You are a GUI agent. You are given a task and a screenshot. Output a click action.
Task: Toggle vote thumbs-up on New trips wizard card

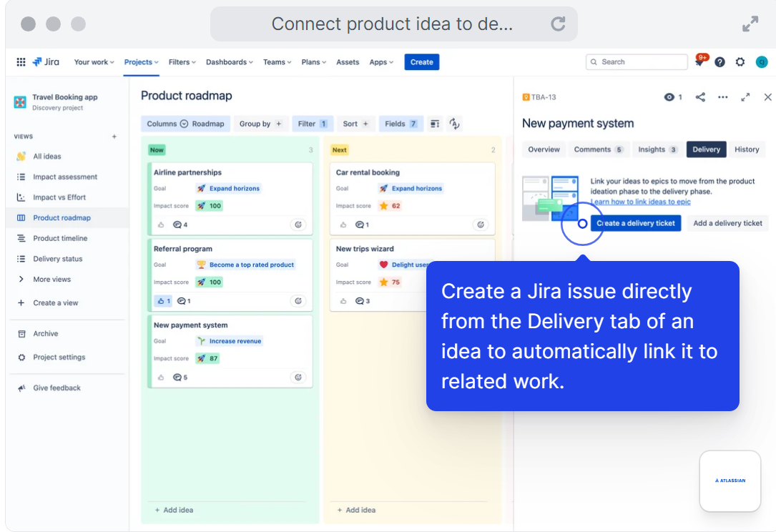point(343,301)
